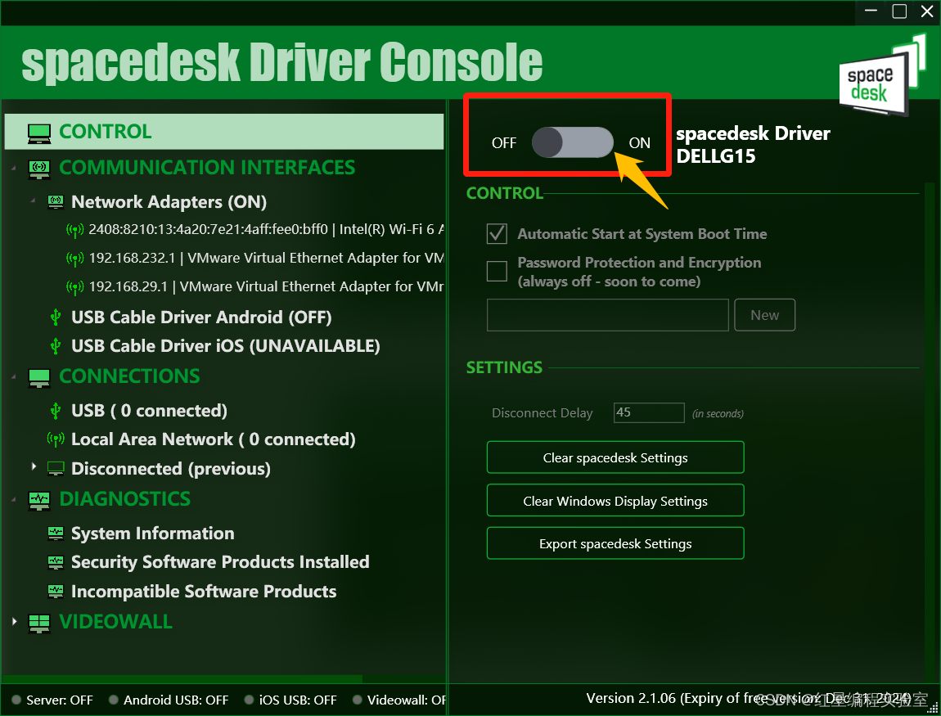941x716 pixels.
Task: Check Password Protection and Encryption box
Action: coord(497,272)
